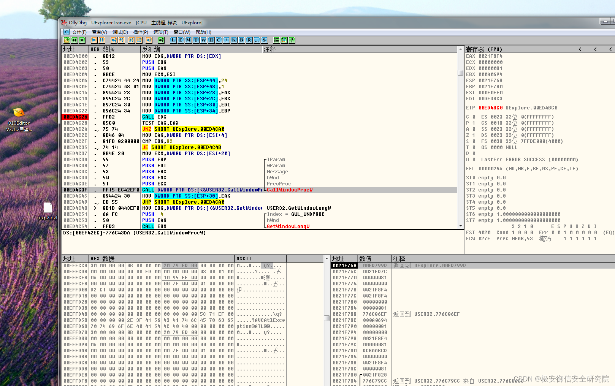Image resolution: width=615 pixels, height=386 pixels.
Task: Open the Help question mark icon
Action: tap(292, 40)
